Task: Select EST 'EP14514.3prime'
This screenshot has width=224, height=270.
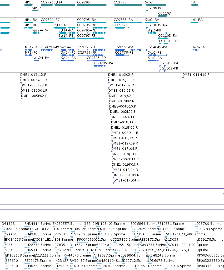Action: tap(148, 266)
